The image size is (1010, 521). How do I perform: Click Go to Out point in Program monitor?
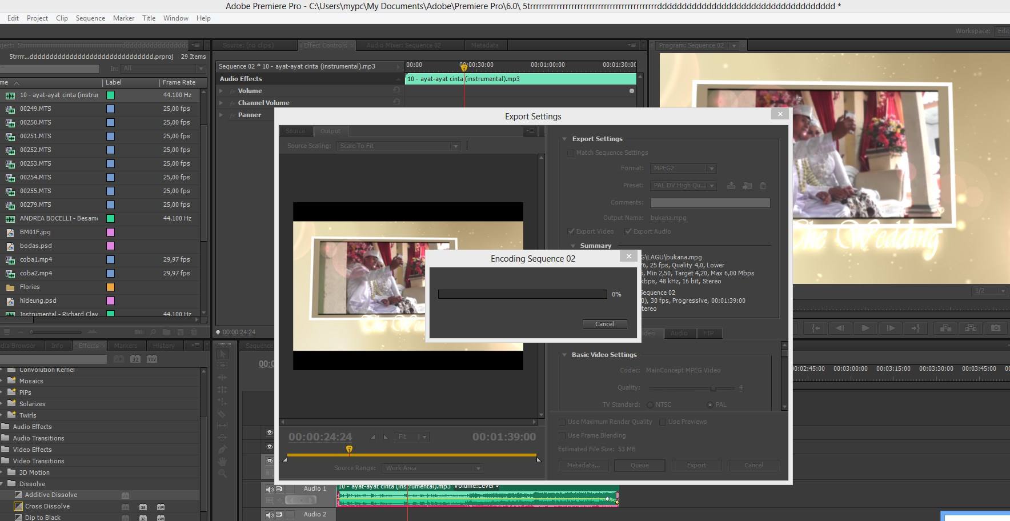coord(916,328)
